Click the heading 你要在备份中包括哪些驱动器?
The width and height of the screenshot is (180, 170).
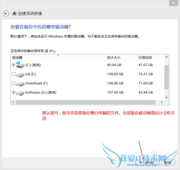coord(41,27)
